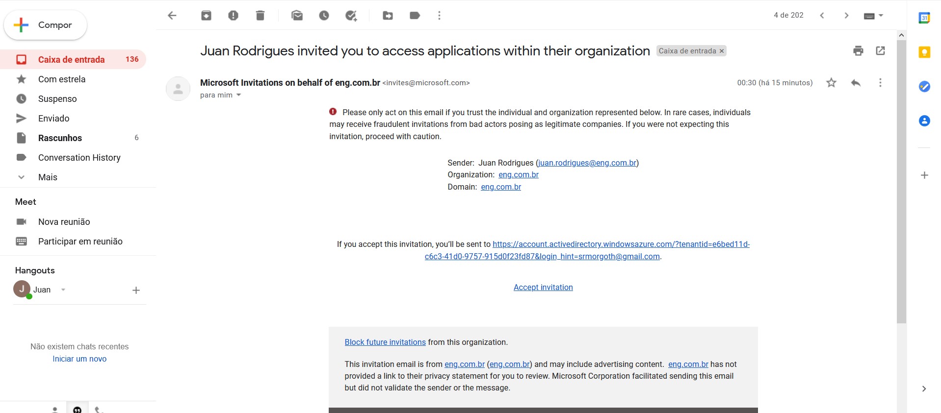
Task: Delete this email with the trash icon
Action: pyautogui.click(x=261, y=16)
